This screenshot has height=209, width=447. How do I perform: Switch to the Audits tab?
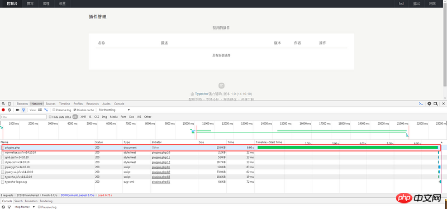point(106,104)
